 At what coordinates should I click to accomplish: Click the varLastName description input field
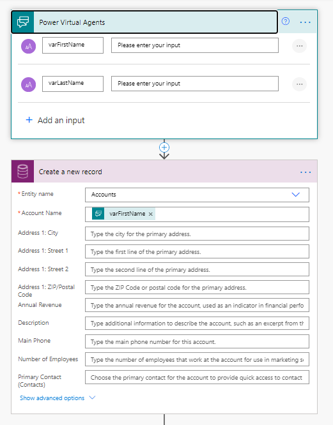pyautogui.click(x=195, y=84)
